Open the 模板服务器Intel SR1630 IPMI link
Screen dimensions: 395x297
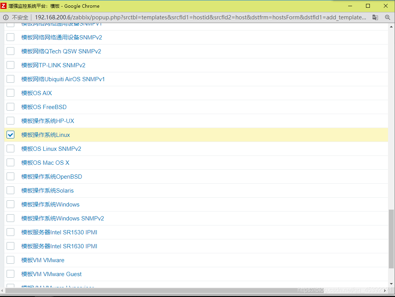click(x=59, y=246)
